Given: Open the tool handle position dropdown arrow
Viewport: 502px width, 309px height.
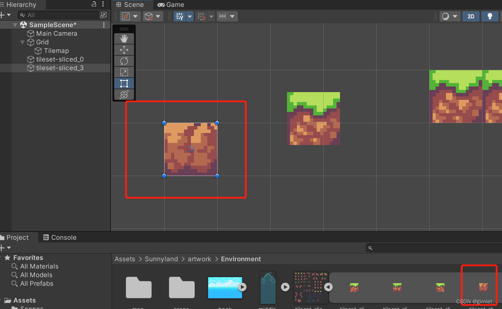Looking at the screenshot, I should [x=135, y=16].
